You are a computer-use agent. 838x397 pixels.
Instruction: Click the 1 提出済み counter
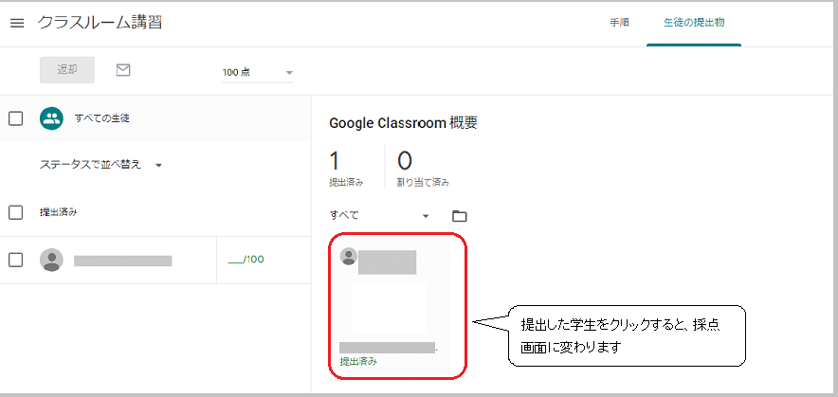346,167
